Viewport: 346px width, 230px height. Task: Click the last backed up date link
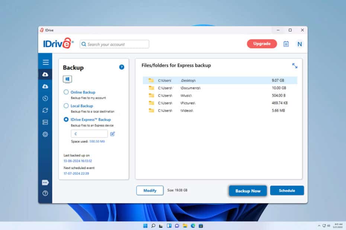tap(78, 161)
